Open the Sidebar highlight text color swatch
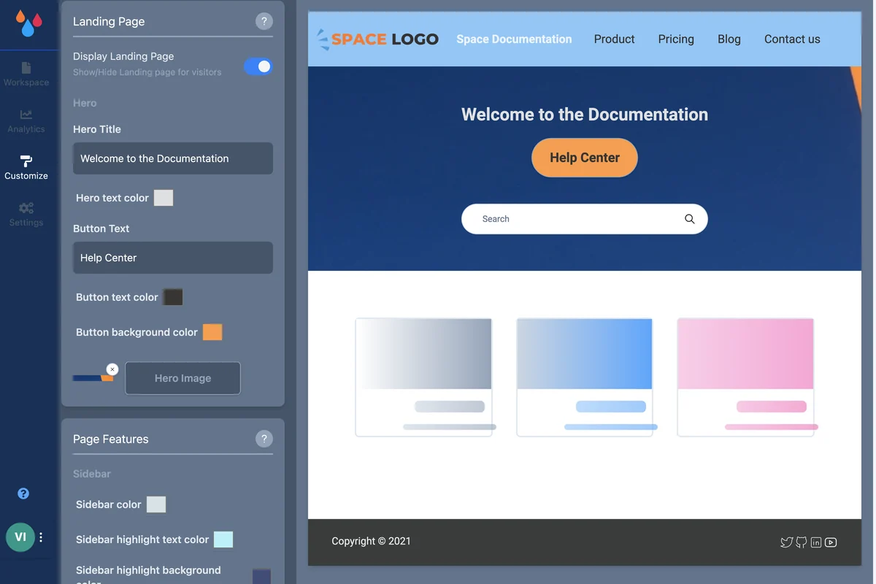 point(223,539)
